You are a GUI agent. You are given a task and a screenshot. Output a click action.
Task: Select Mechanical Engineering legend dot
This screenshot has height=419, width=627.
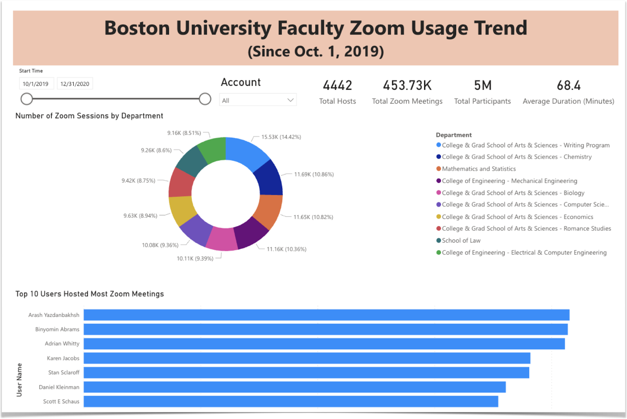439,181
